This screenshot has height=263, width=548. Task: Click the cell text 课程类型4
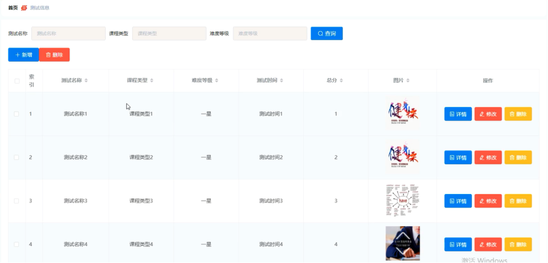[141, 244]
